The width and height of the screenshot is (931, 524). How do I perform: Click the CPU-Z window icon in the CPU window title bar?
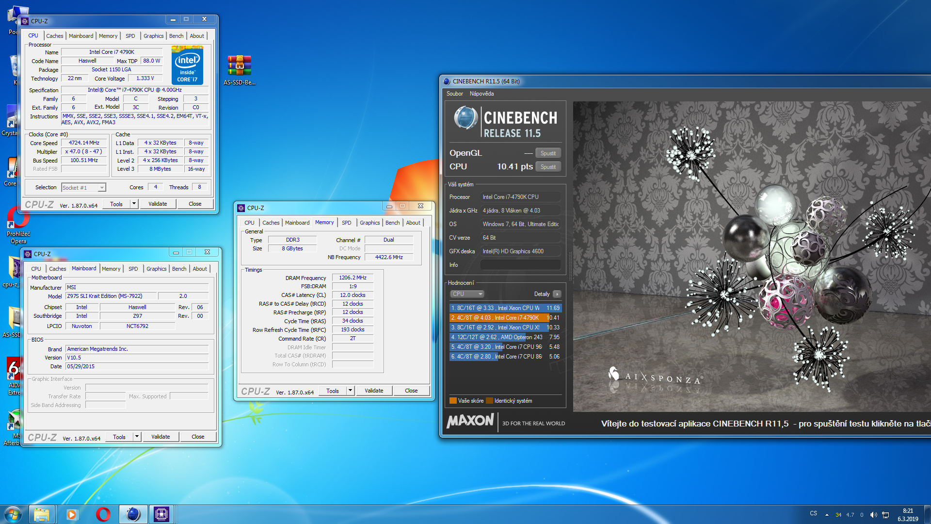coord(25,21)
